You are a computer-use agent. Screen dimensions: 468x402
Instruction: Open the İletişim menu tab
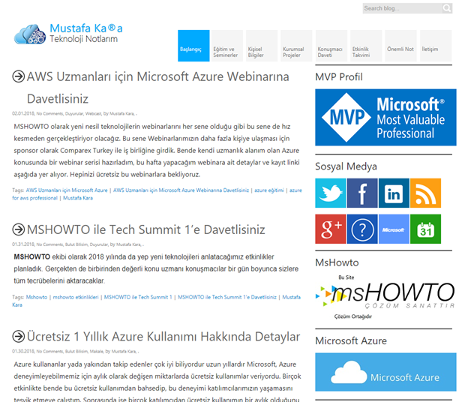click(436, 46)
